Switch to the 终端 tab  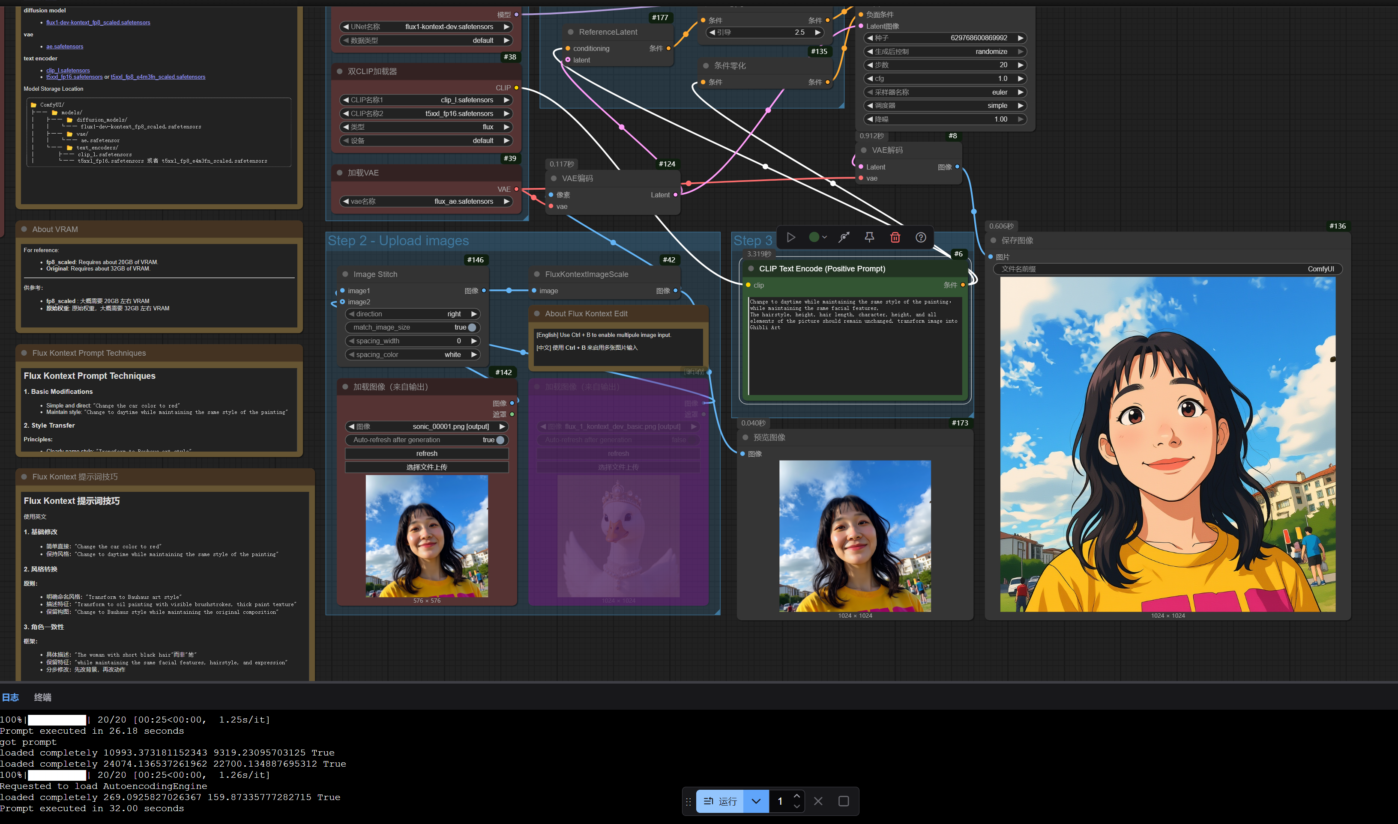point(43,697)
